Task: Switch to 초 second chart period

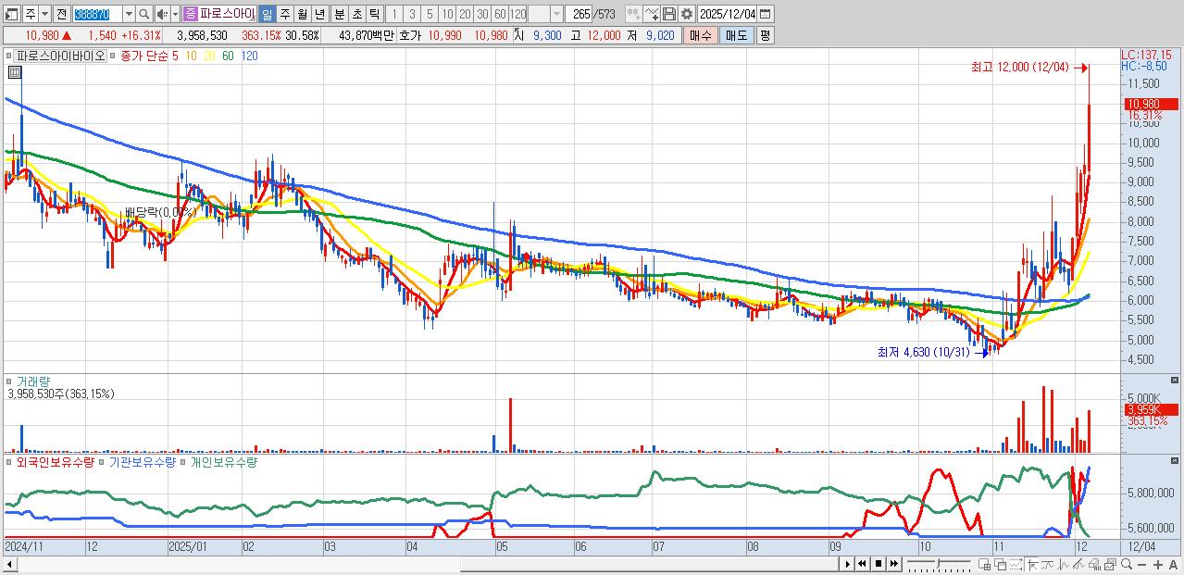Action: click(x=356, y=15)
